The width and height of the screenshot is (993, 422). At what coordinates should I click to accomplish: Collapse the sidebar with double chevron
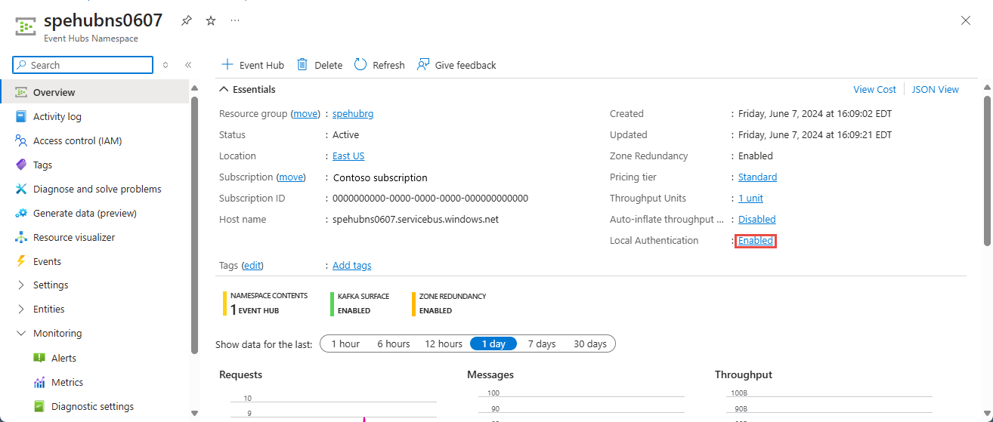188,66
